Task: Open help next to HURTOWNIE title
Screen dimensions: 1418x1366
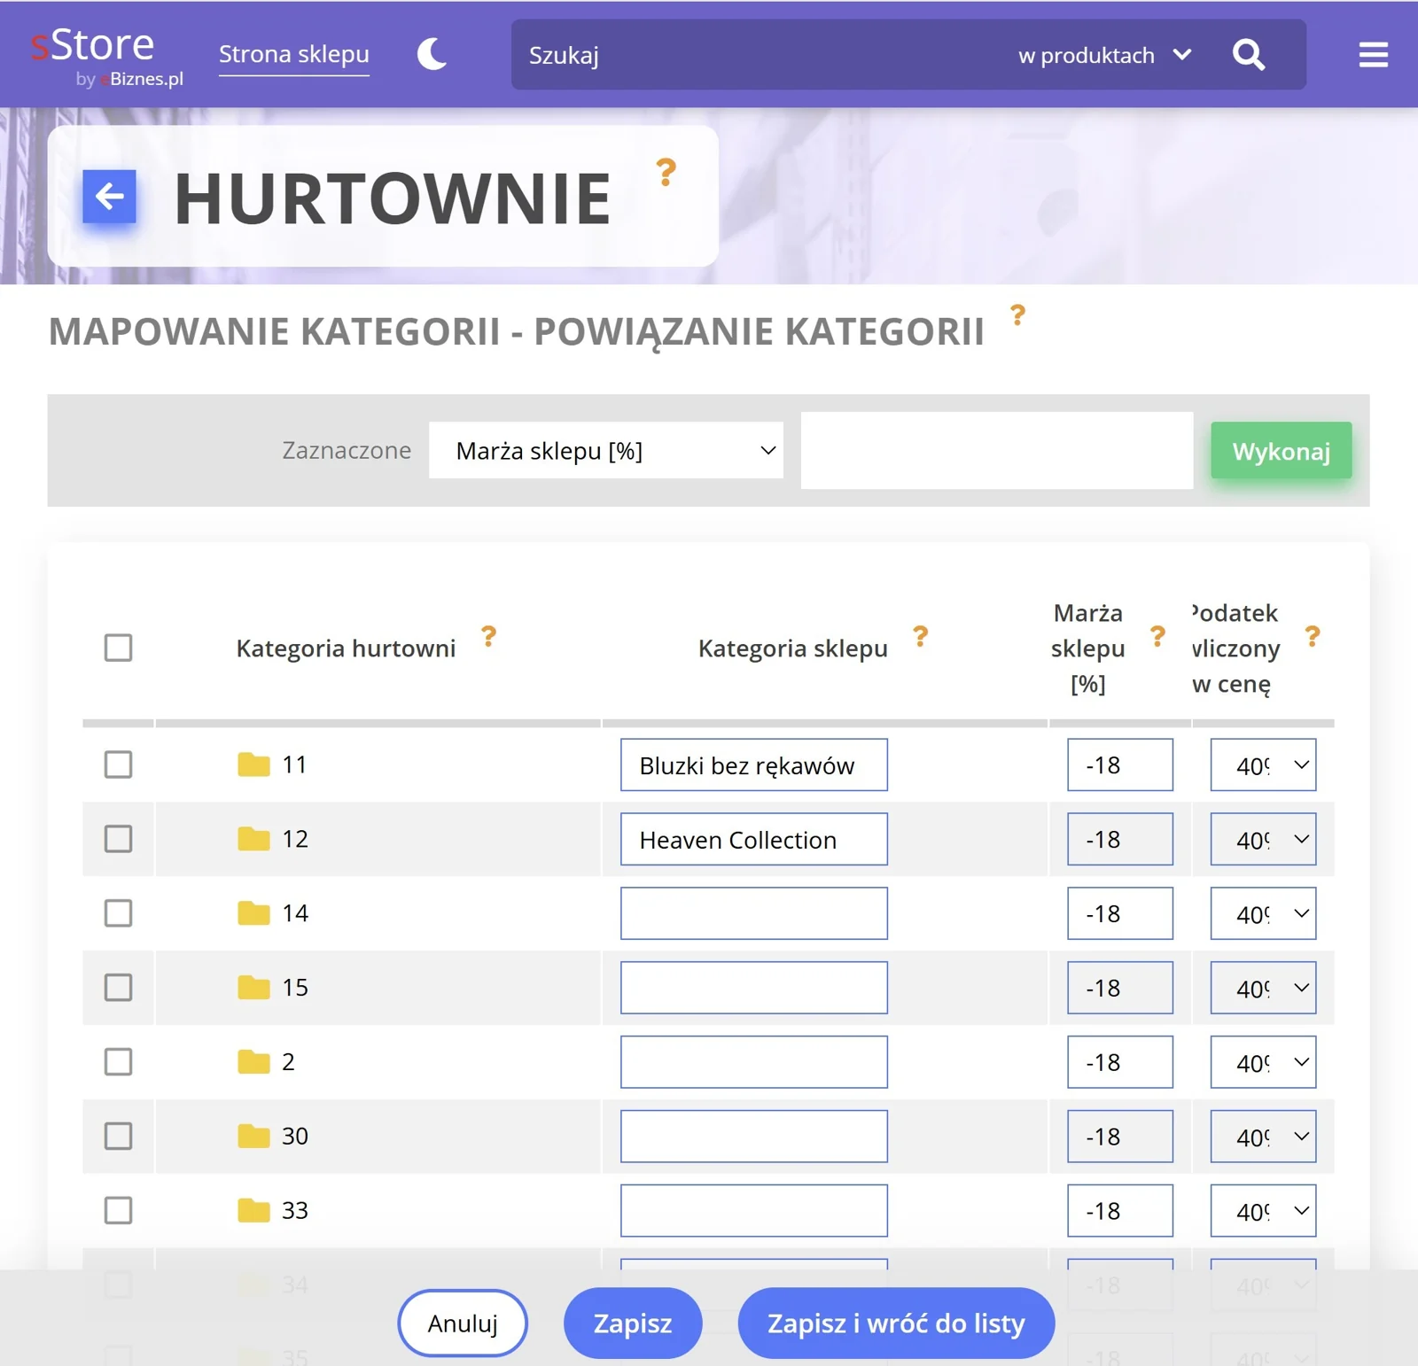Action: pos(666,172)
